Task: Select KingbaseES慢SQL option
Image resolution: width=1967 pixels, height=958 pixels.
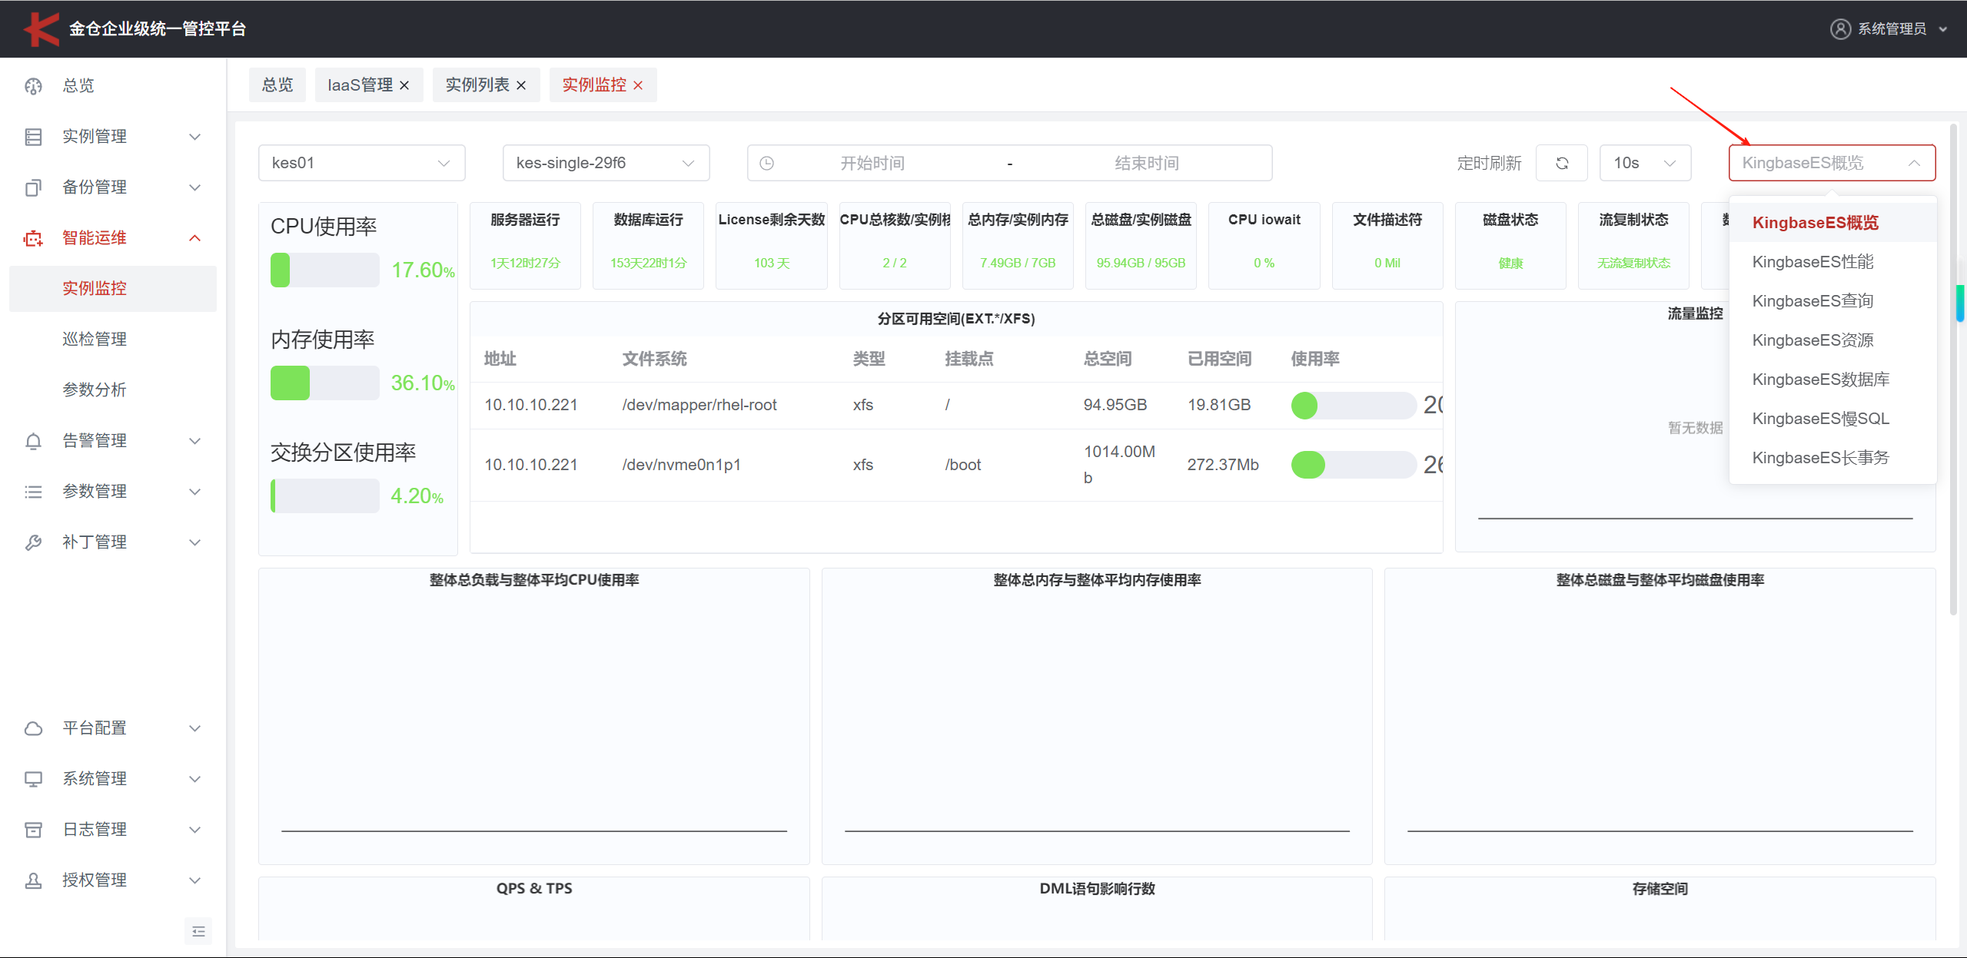Action: click(x=1820, y=419)
